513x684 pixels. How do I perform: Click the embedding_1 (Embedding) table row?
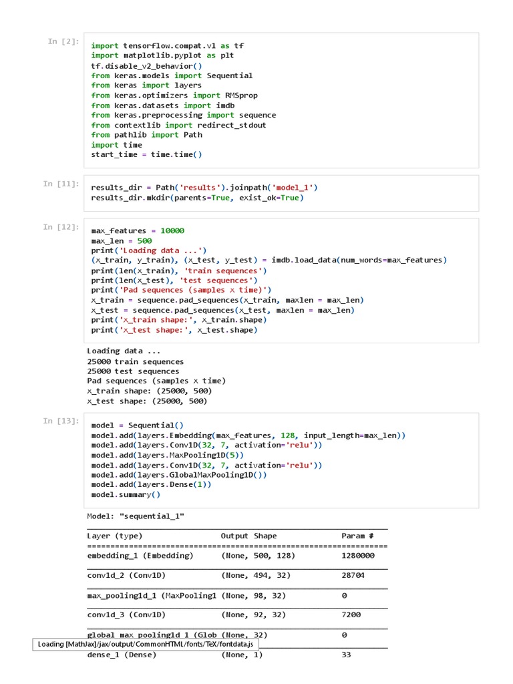140,556
